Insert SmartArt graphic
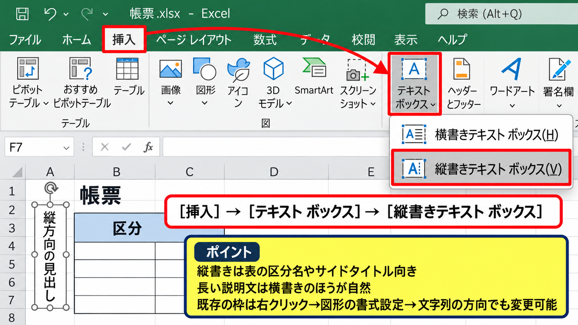The image size is (578, 325). (314, 77)
